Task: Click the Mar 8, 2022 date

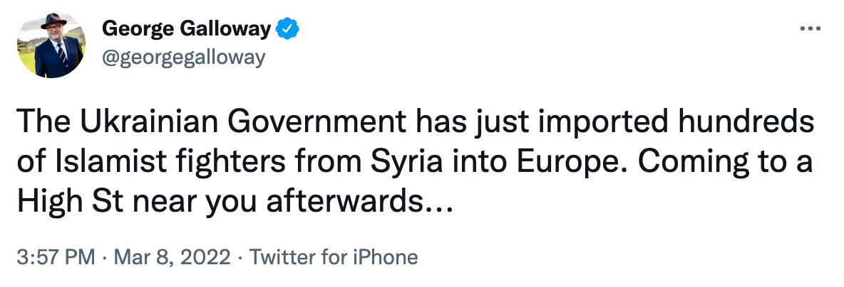Action: click(170, 257)
